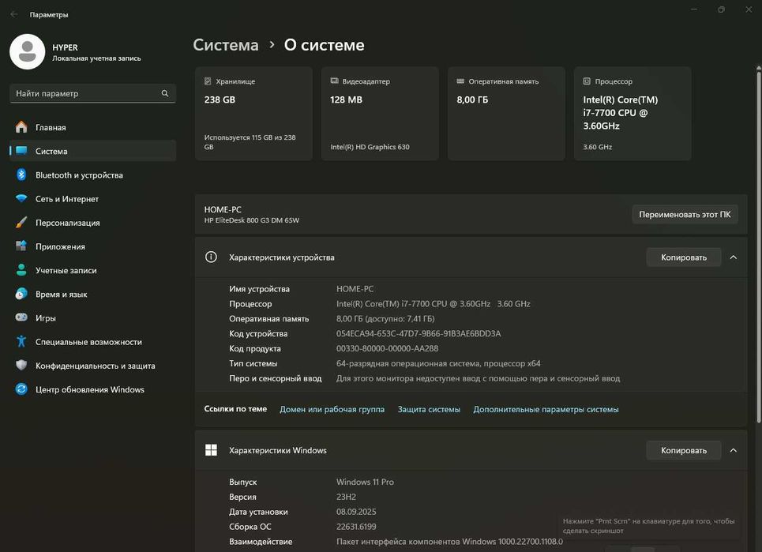This screenshot has height=552, width=762.
Task: Click the HYPER user avatar picture
Action: (x=27, y=51)
